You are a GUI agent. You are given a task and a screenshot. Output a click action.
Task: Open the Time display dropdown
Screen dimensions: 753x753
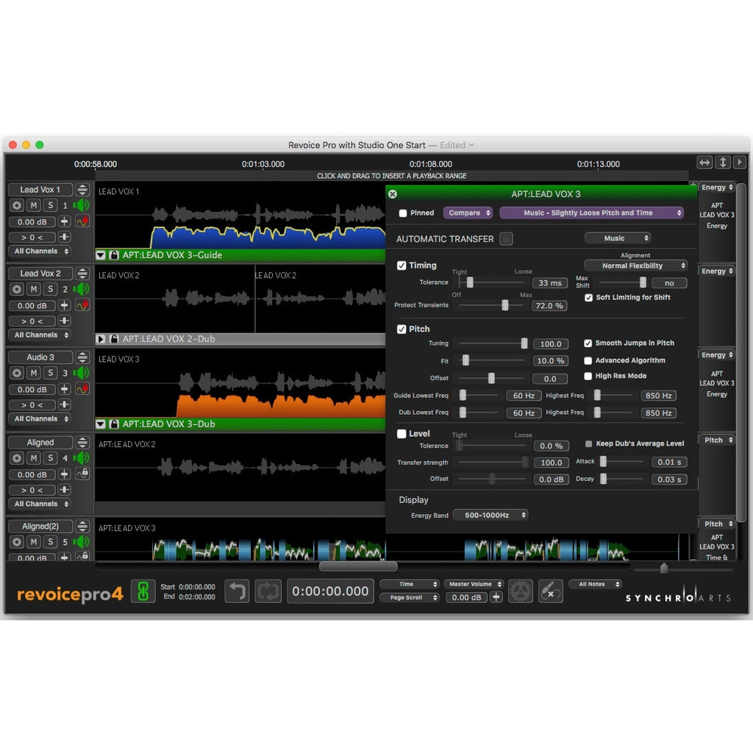pos(409,584)
